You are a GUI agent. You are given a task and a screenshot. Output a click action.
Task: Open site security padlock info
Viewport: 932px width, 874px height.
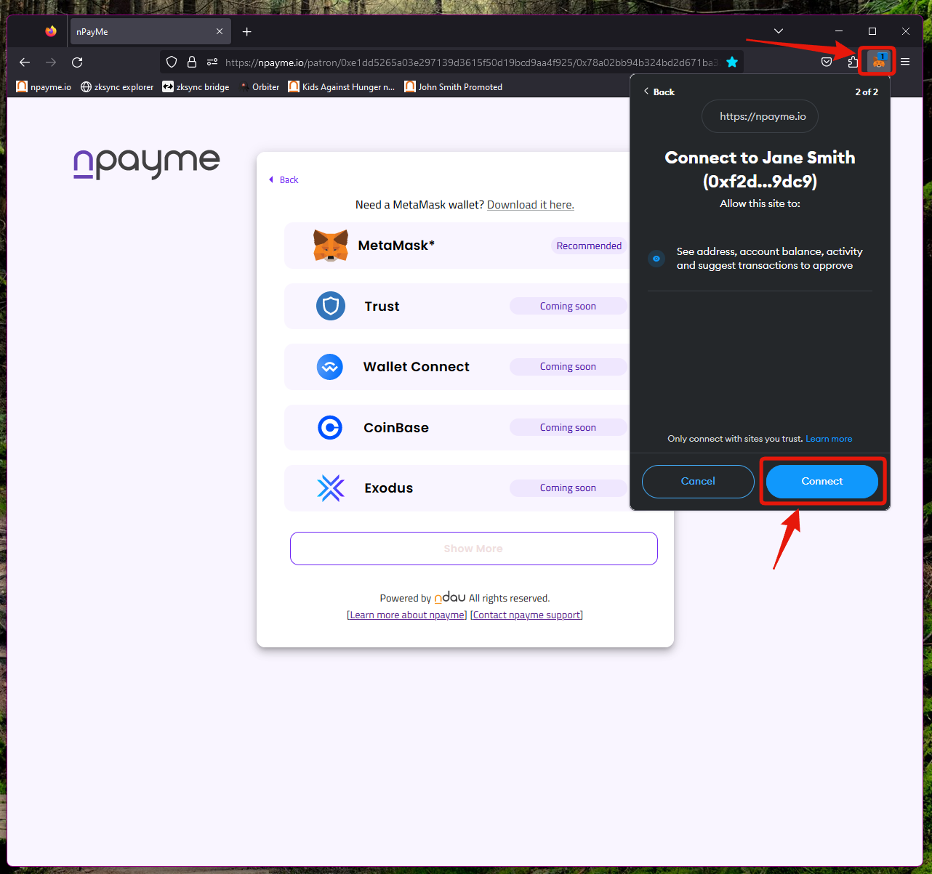coord(192,62)
